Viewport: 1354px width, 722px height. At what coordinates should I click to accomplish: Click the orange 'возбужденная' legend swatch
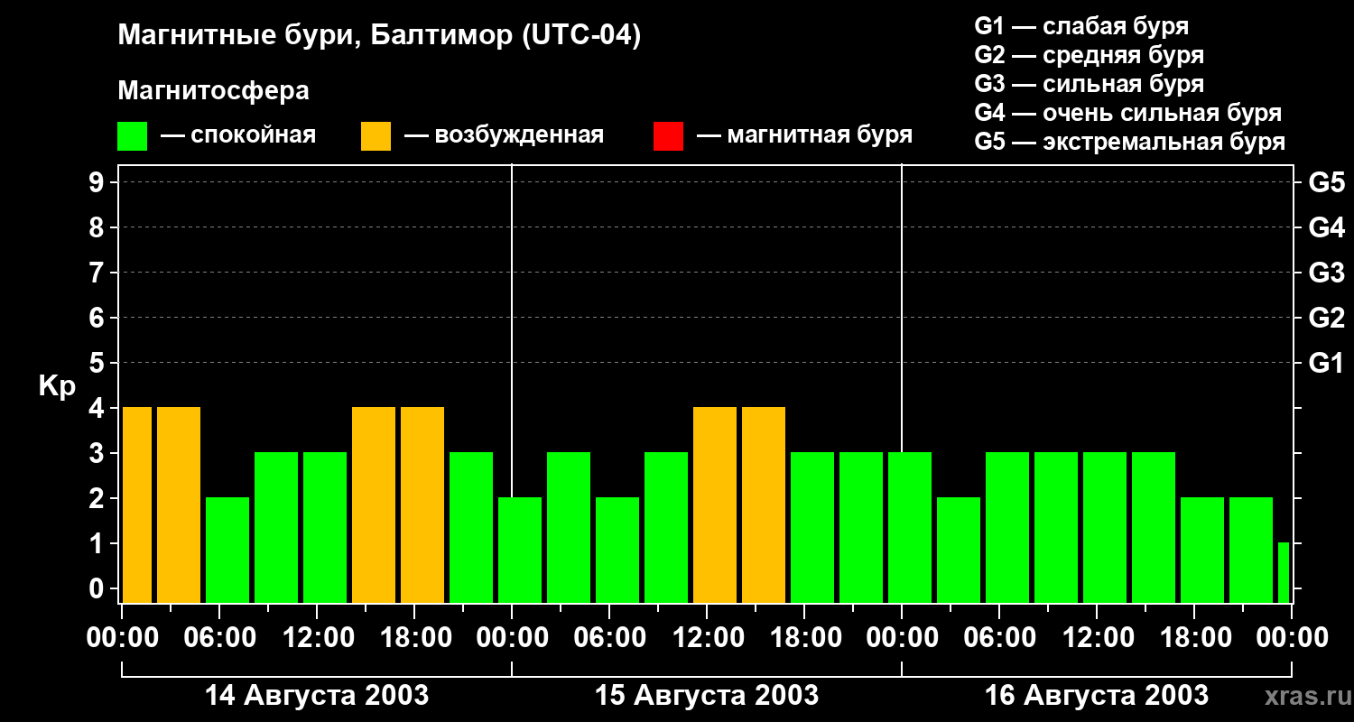click(x=376, y=136)
